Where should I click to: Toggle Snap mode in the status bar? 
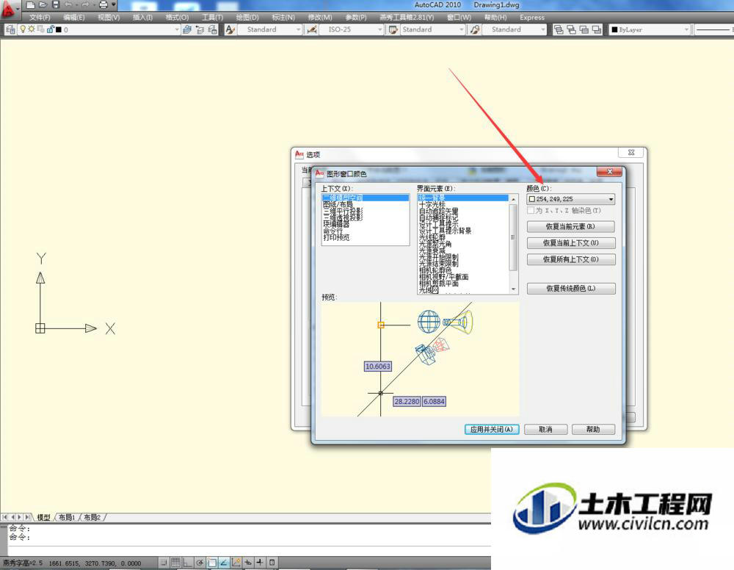point(164,563)
